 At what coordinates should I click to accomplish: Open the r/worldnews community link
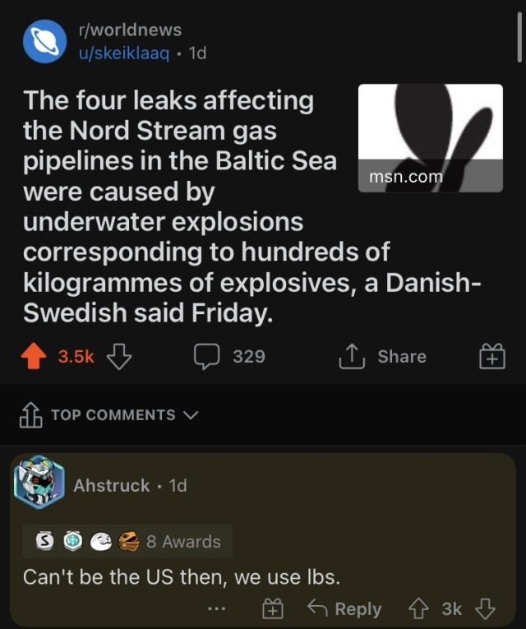pyautogui.click(x=130, y=30)
